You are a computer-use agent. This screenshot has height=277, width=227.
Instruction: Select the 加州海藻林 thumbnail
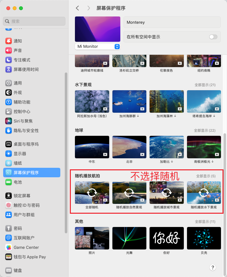(x=167, y=101)
